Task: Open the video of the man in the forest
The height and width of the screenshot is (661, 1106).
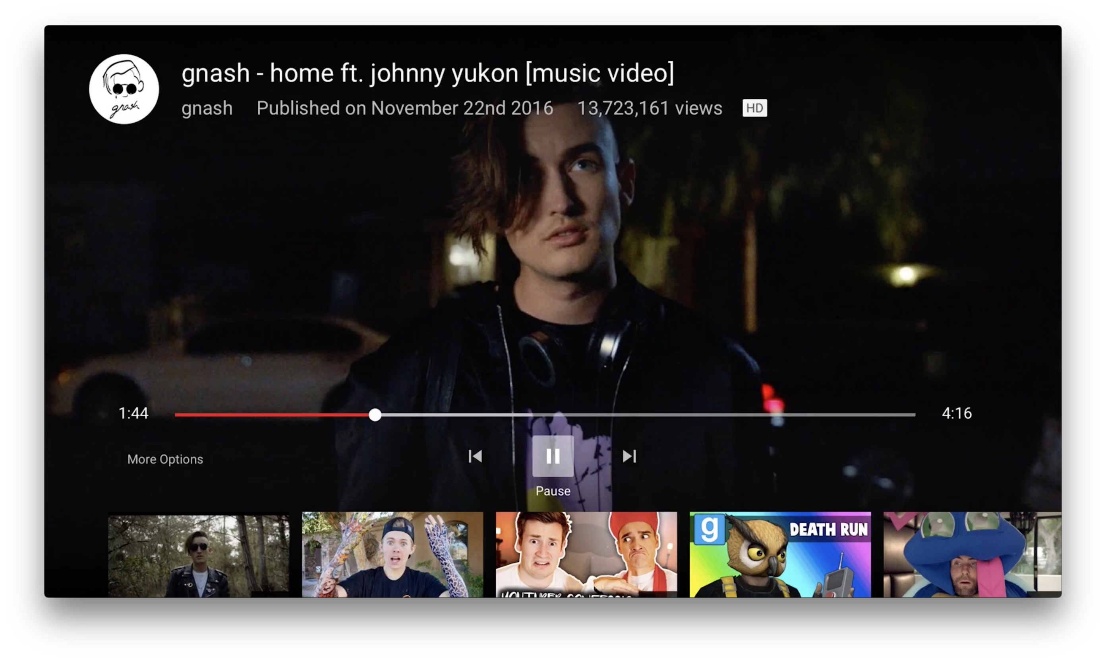Action: tap(199, 555)
